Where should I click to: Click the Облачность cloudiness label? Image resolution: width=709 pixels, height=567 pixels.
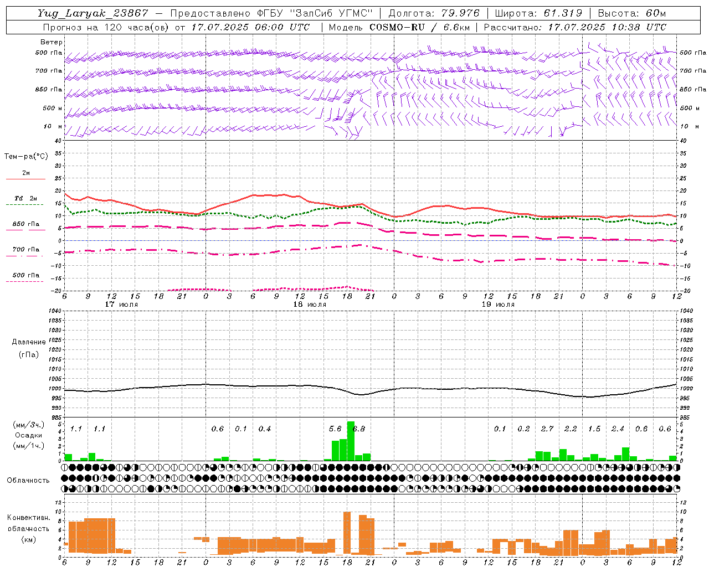point(28,480)
